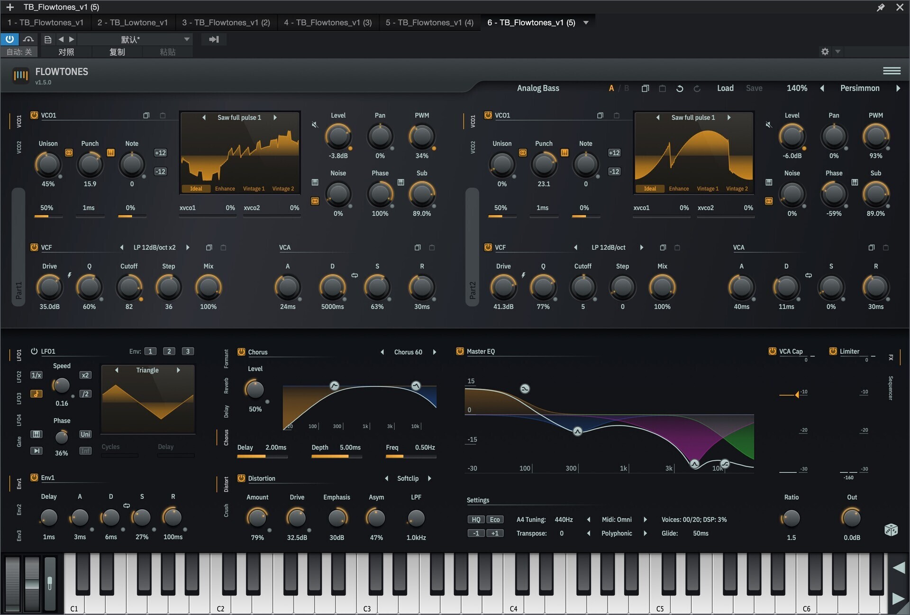This screenshot has width=910, height=615.
Task: Click the randomize dice icon
Action: click(891, 530)
